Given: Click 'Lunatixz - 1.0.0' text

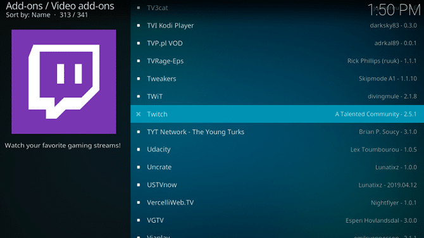Looking at the screenshot, I should tap(396, 167).
